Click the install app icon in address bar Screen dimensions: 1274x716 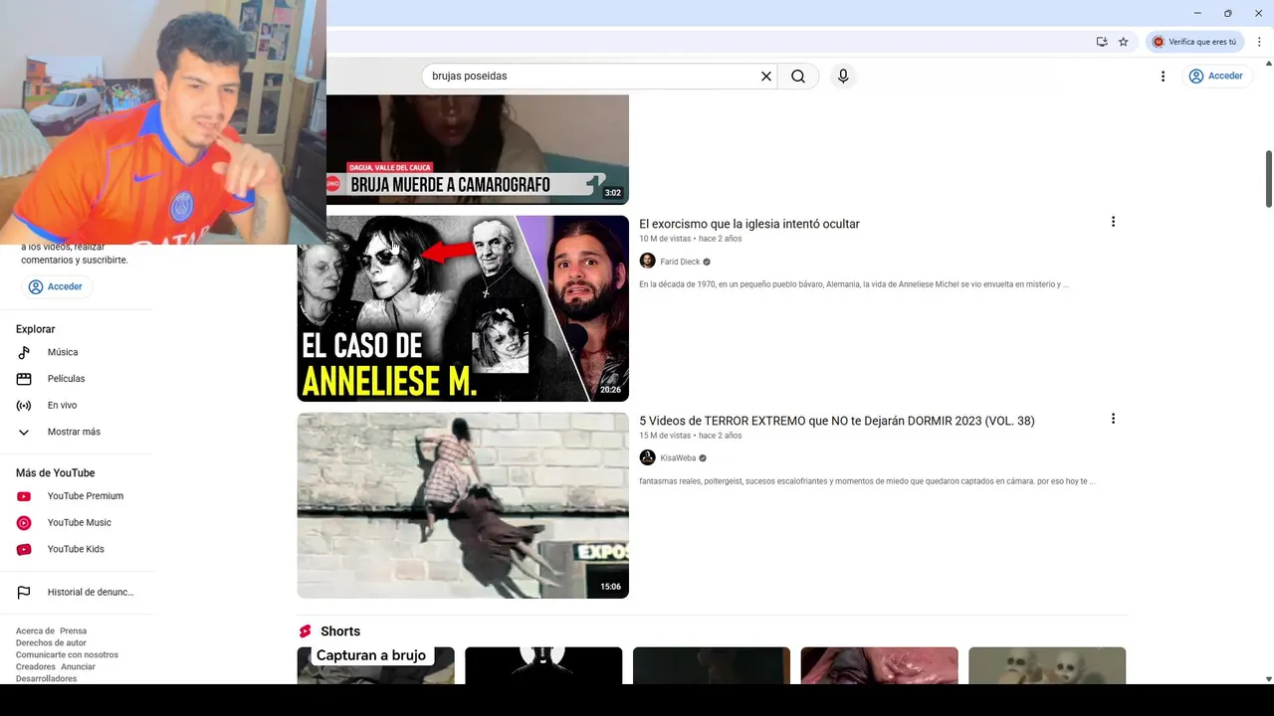click(x=1102, y=42)
